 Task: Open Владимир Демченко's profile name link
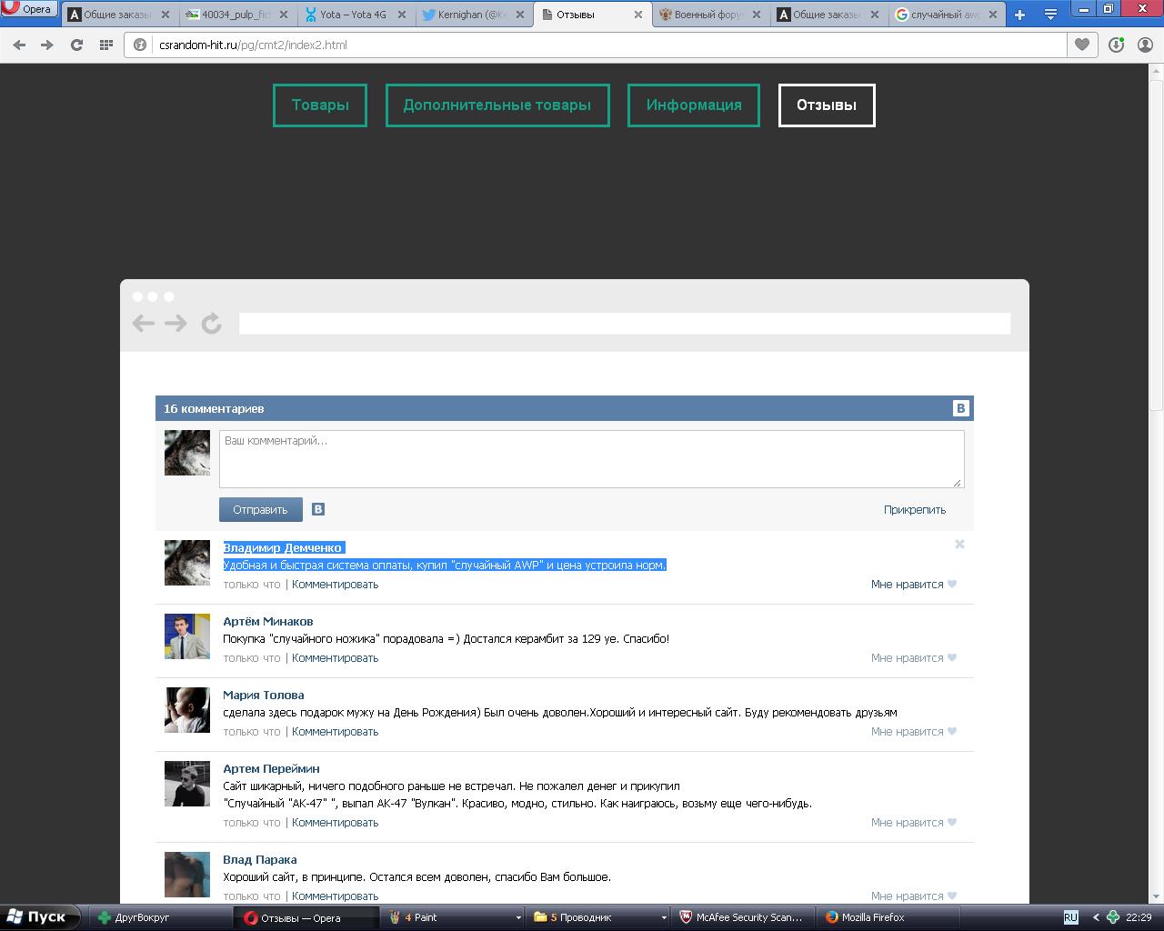283,547
